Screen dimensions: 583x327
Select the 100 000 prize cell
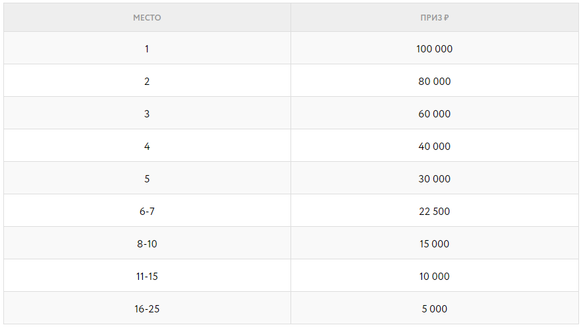[434, 49]
